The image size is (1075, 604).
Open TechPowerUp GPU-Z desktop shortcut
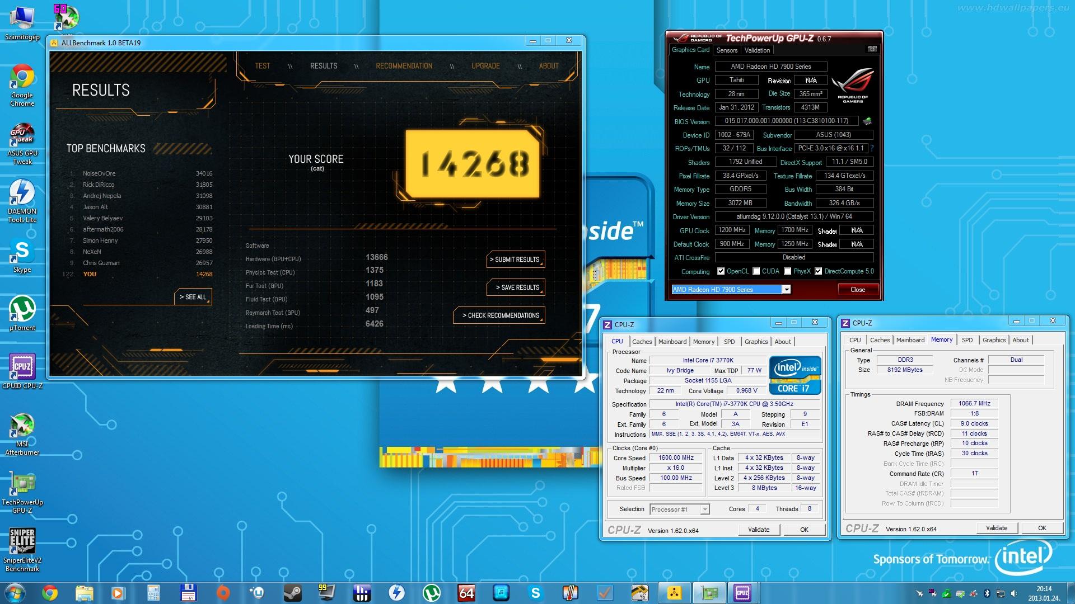click(22, 492)
